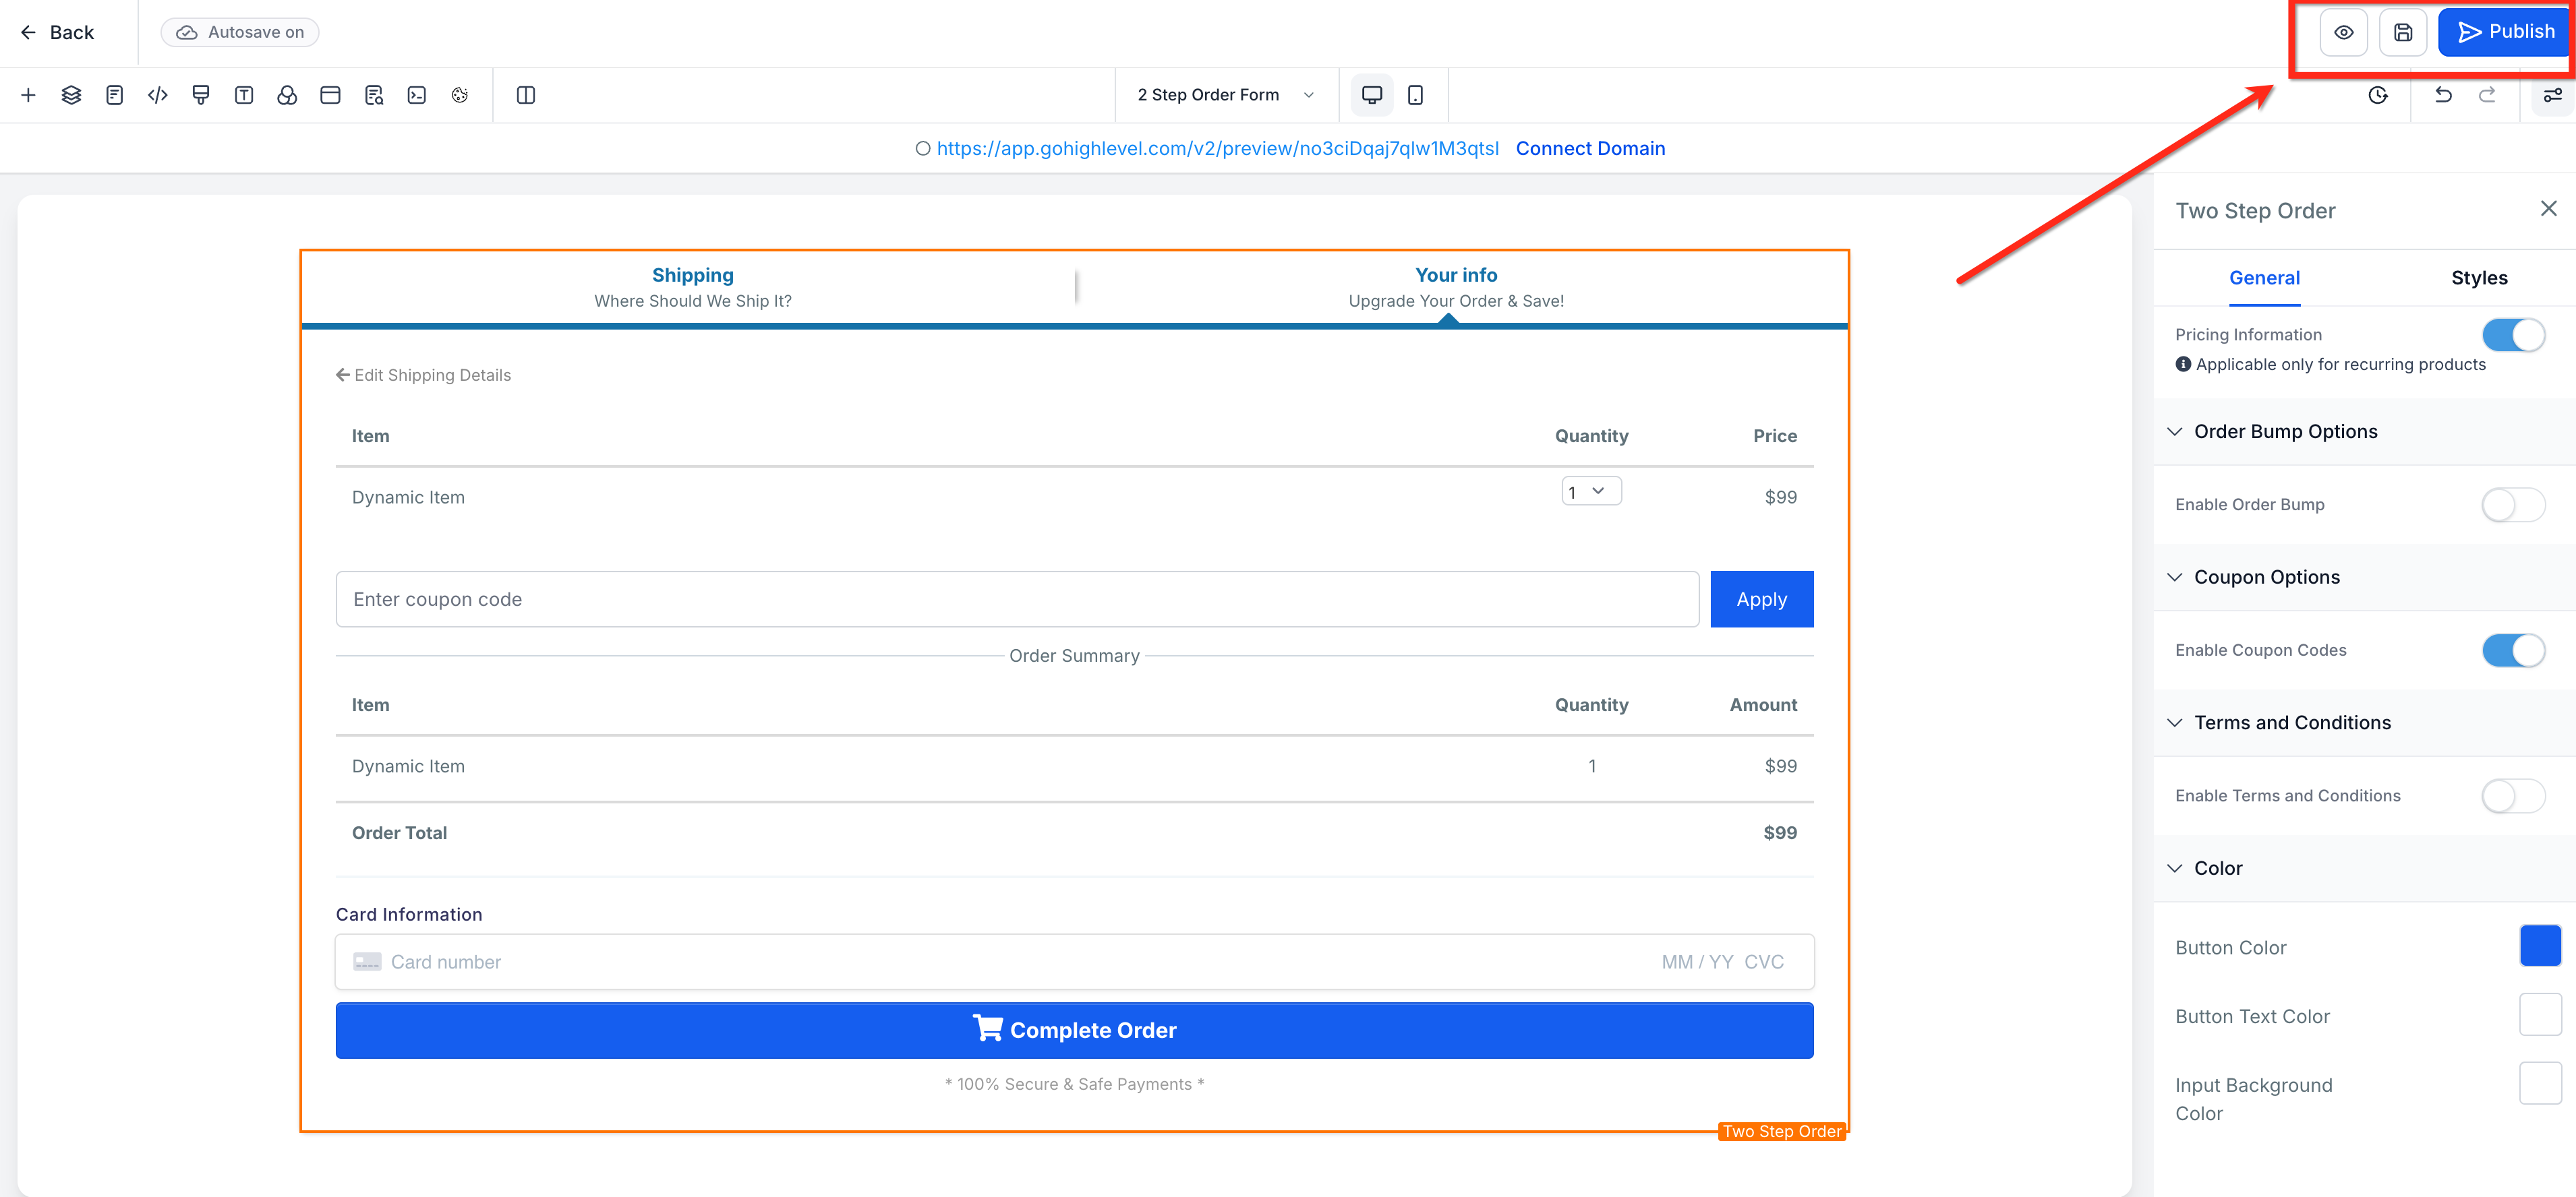This screenshot has height=1197, width=2576.
Task: Turn on Terms and Conditions toggle
Action: pos(2513,795)
